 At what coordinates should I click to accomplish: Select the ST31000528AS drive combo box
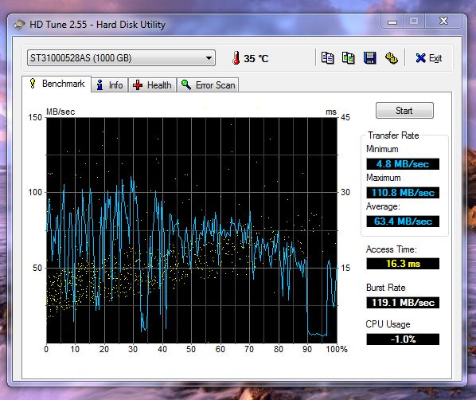(121, 57)
